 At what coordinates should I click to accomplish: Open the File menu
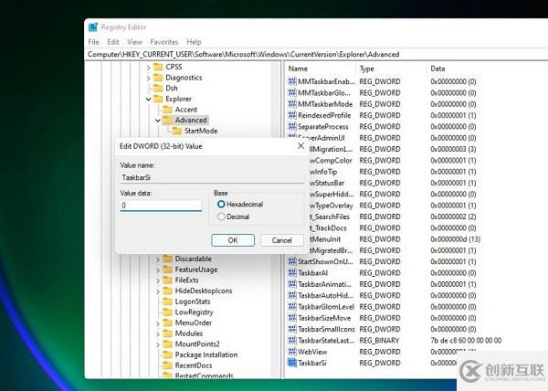(94, 42)
